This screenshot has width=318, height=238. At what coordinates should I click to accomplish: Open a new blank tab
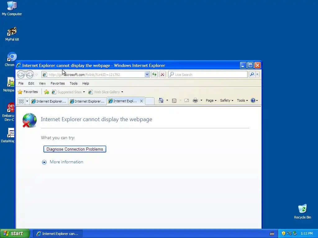click(x=150, y=101)
